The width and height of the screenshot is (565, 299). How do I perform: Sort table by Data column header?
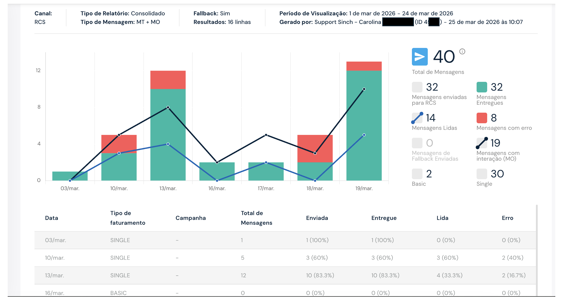(52, 218)
